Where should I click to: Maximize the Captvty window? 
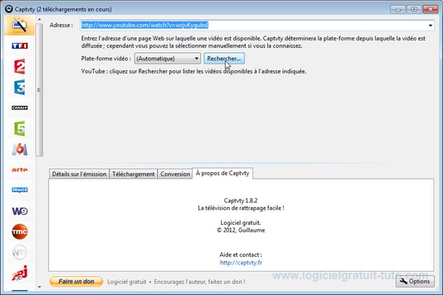[414, 9]
